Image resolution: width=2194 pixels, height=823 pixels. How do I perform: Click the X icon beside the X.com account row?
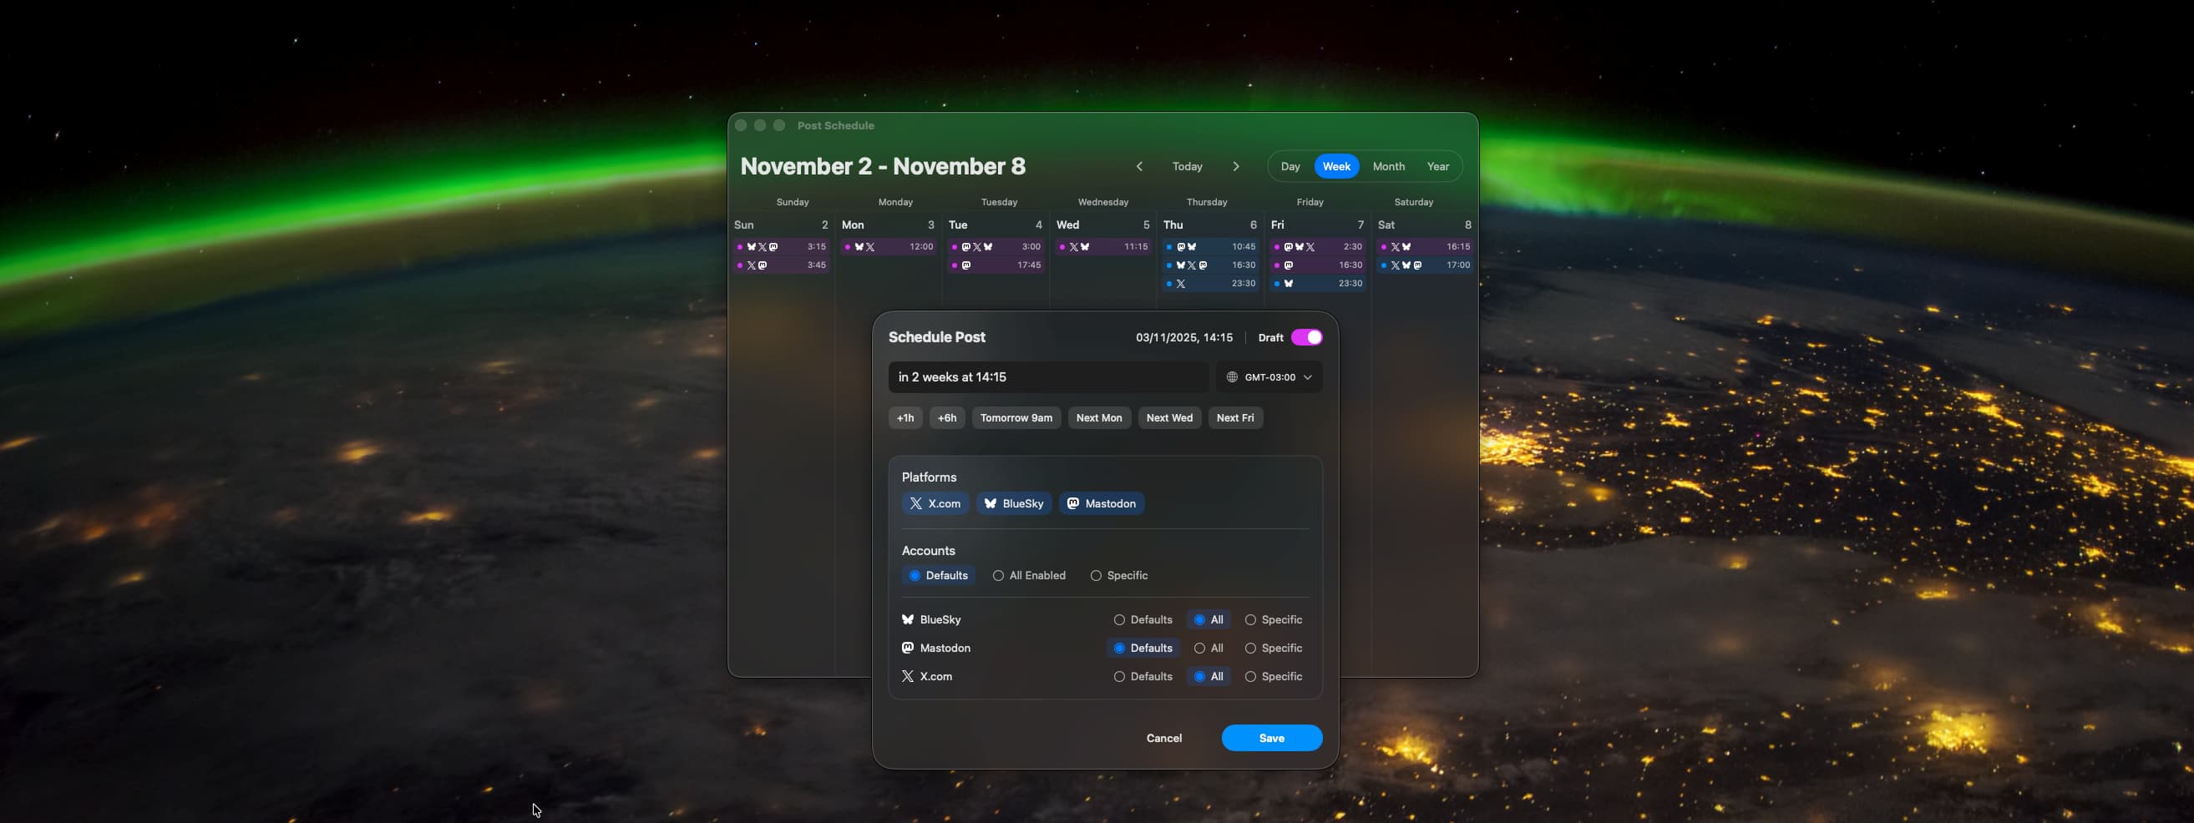(x=907, y=676)
